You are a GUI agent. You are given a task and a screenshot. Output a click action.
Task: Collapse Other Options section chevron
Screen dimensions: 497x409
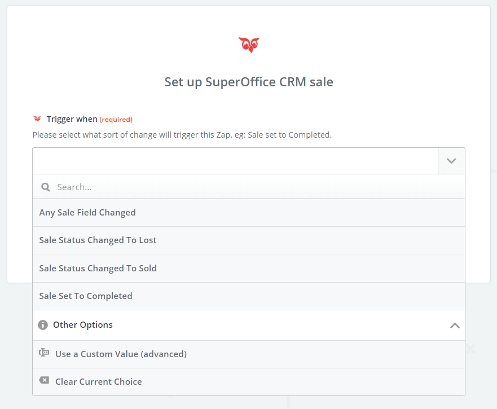455,326
